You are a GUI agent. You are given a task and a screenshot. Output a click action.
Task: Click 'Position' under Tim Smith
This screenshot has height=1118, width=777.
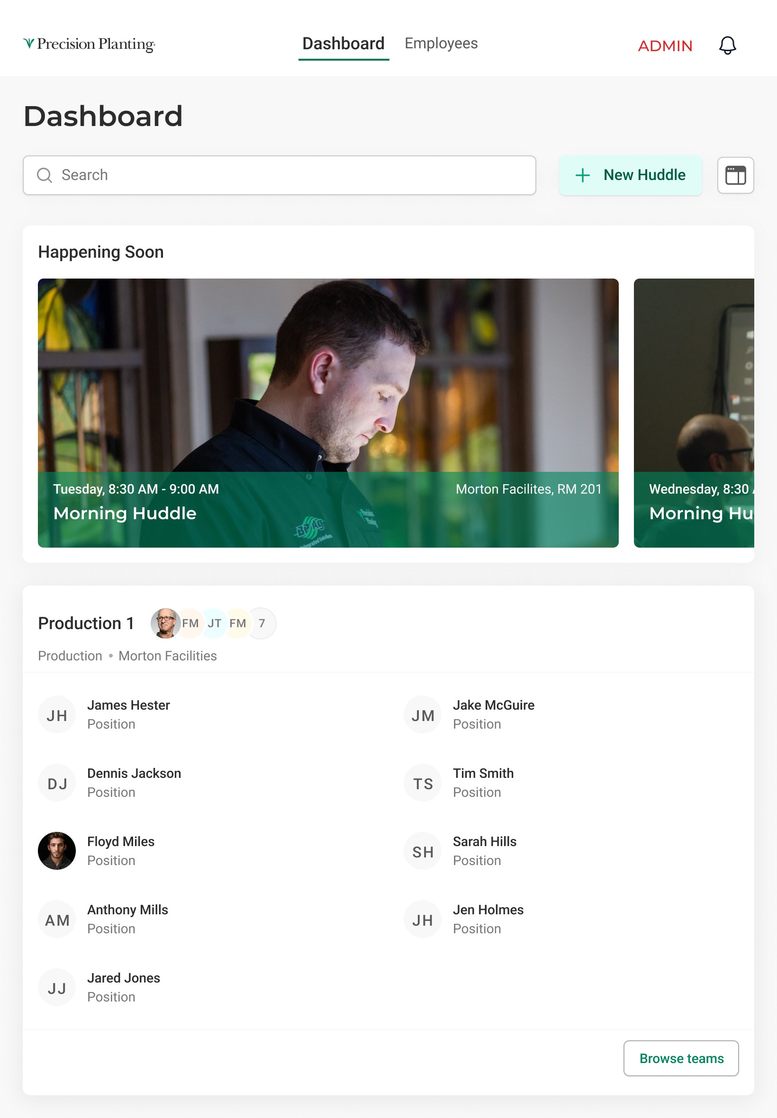(x=477, y=793)
